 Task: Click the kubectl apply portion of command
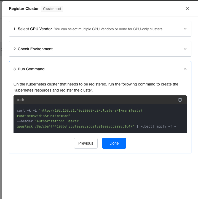point(158,126)
